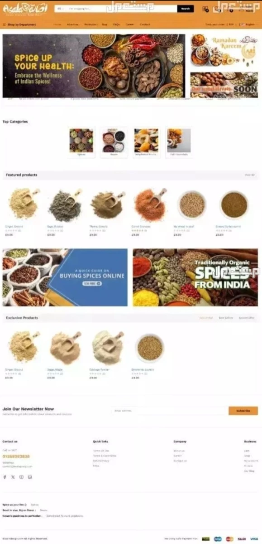Click the Search button
The width and height of the screenshot is (262, 544).
pos(186,9)
